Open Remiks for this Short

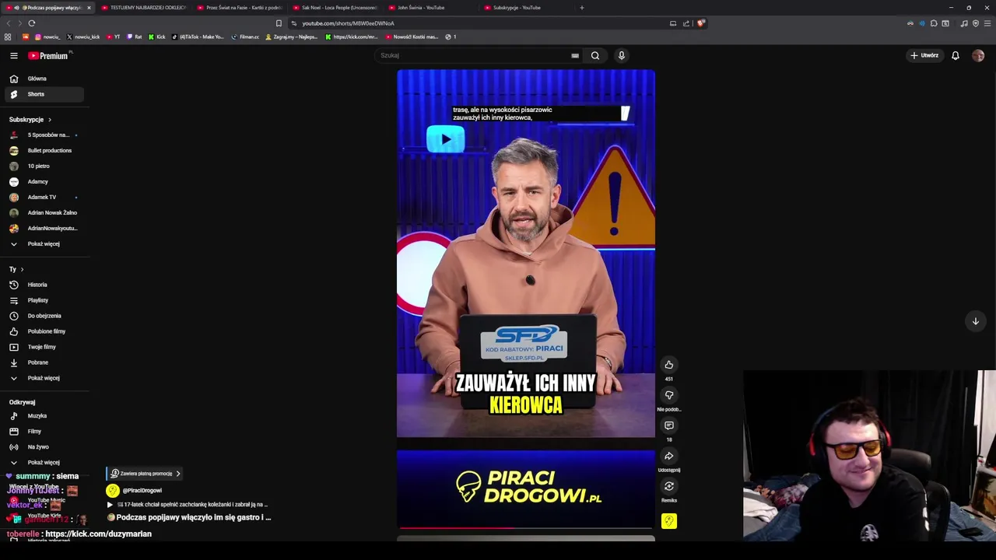coord(668,486)
